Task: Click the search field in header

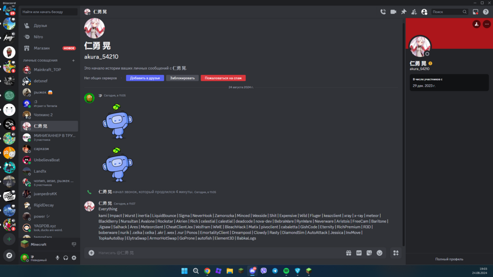Action: coord(449,12)
